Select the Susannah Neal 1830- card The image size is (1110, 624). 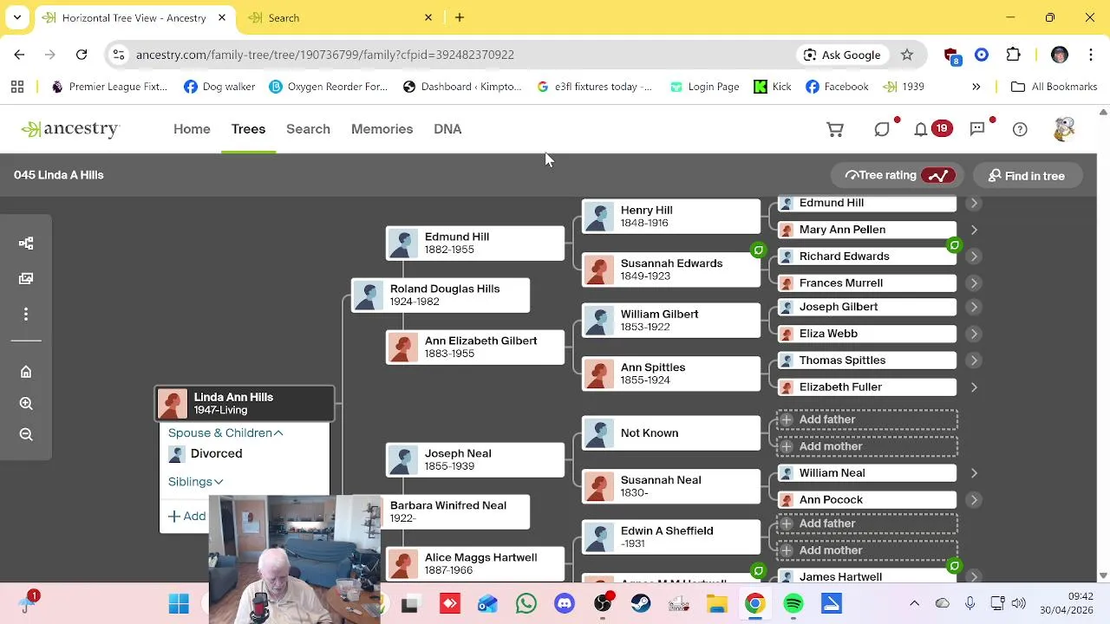671,486
